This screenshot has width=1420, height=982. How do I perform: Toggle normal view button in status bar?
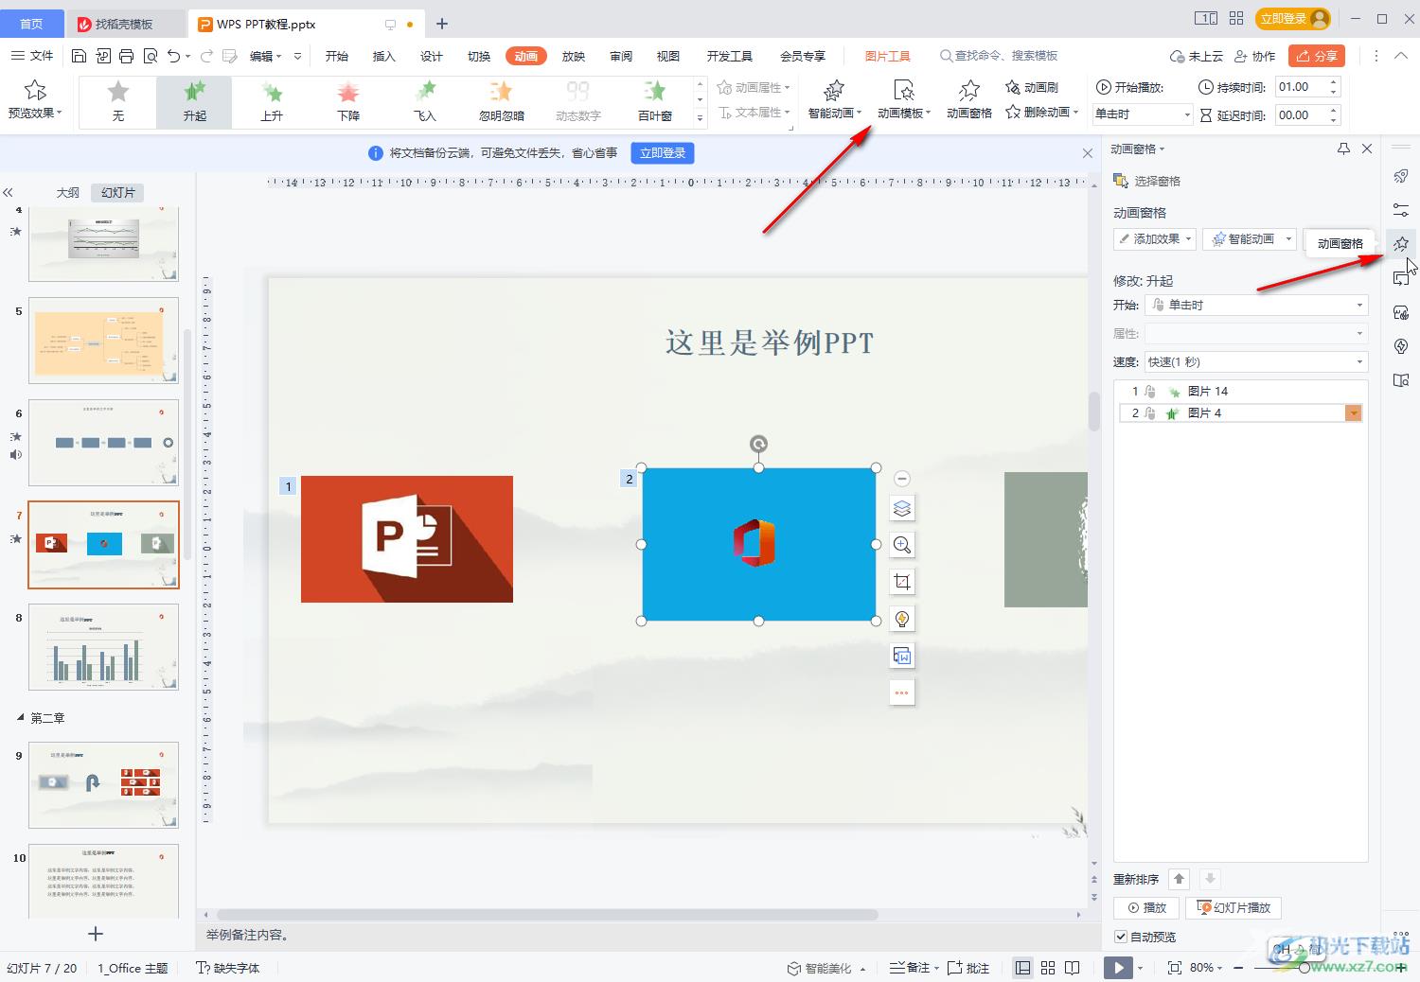(1022, 968)
